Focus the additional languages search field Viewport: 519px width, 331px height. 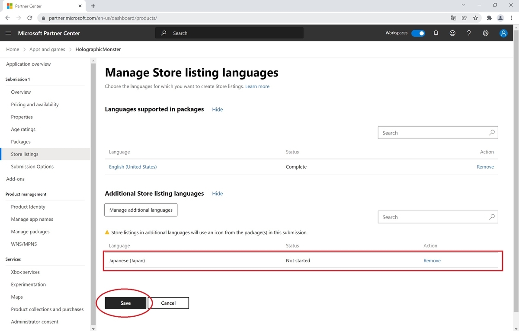438,217
